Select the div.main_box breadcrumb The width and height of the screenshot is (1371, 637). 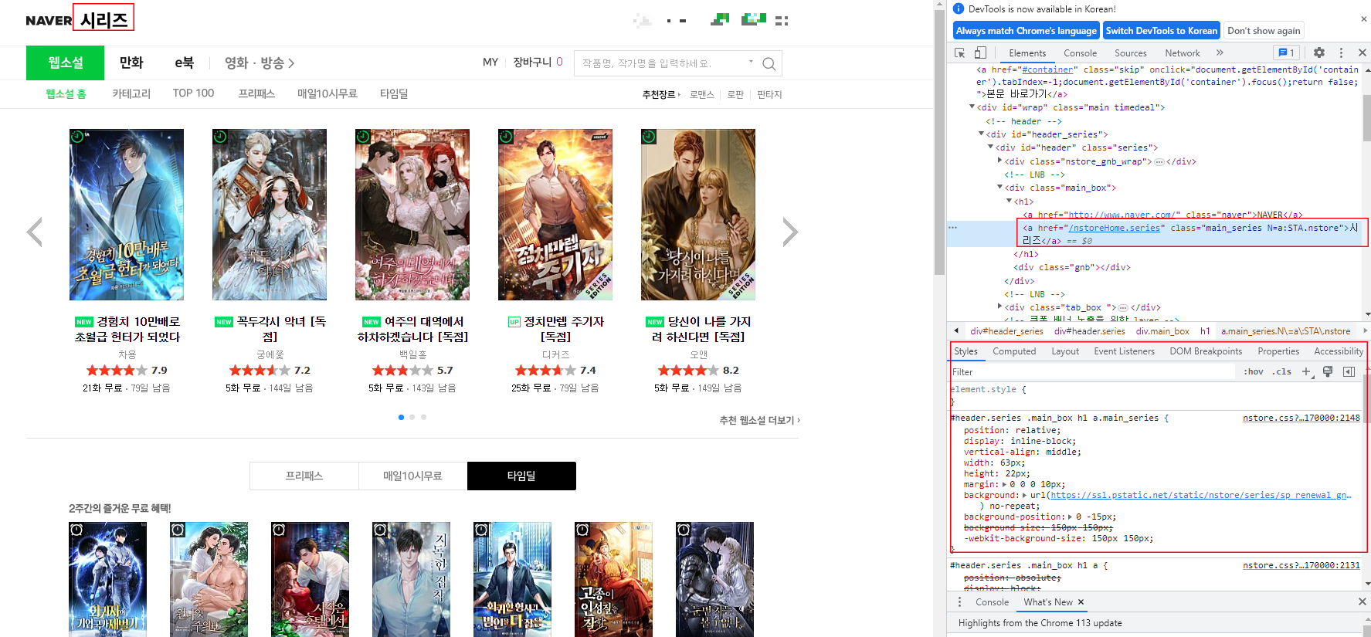(1162, 331)
